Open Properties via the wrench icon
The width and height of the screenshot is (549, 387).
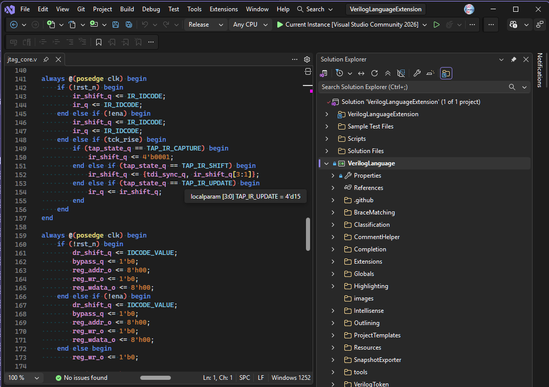click(416, 73)
